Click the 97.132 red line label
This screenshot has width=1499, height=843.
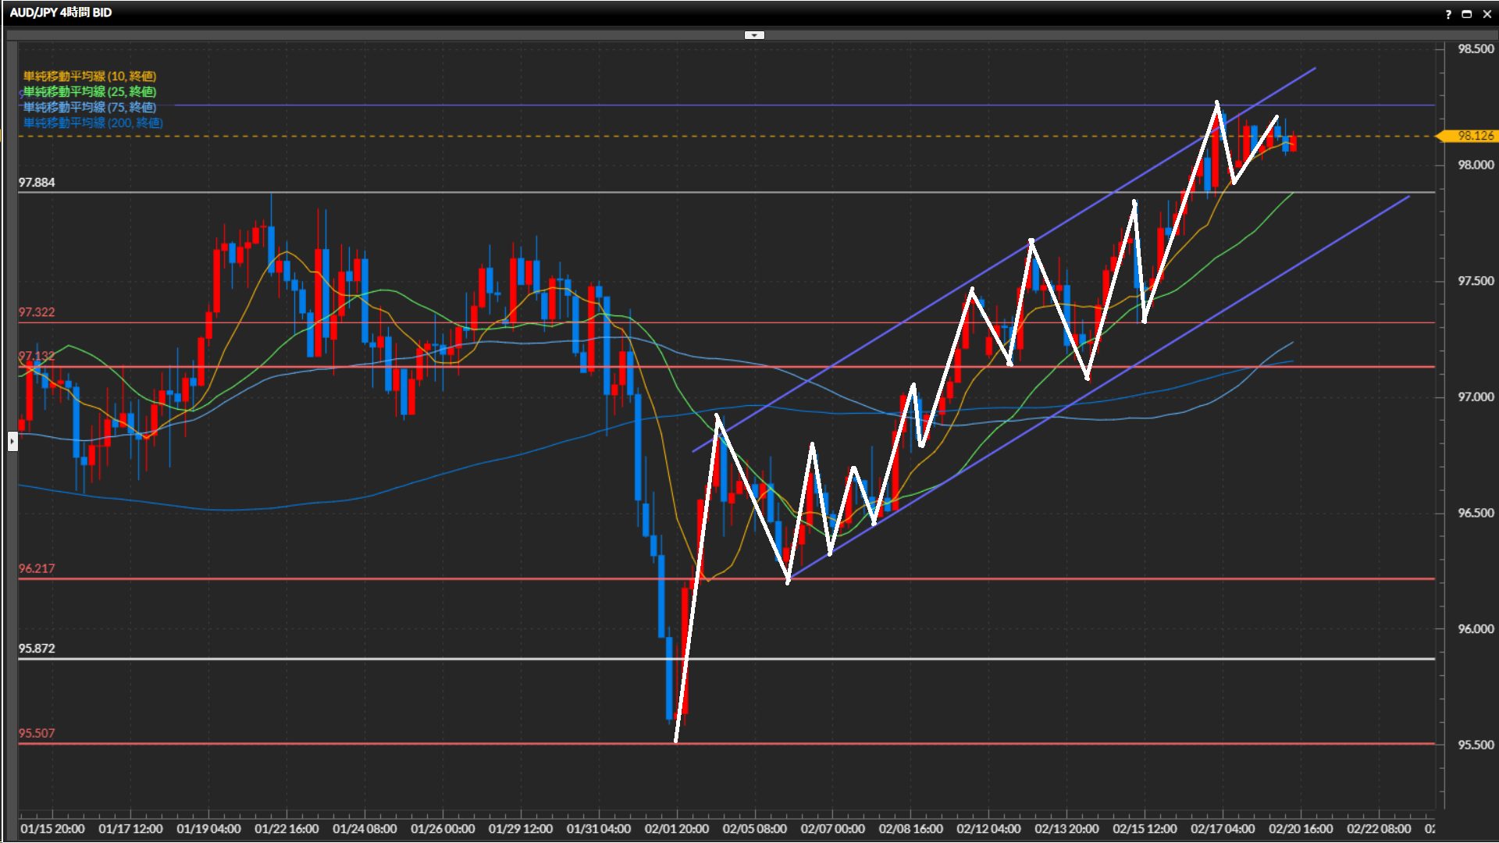tap(37, 357)
